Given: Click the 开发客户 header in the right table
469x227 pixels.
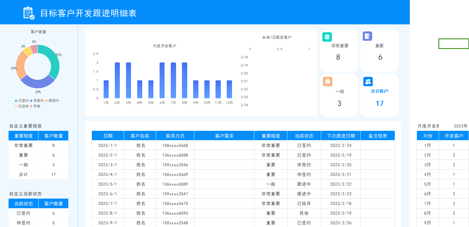Looking at the screenshot, I should pos(454,136).
